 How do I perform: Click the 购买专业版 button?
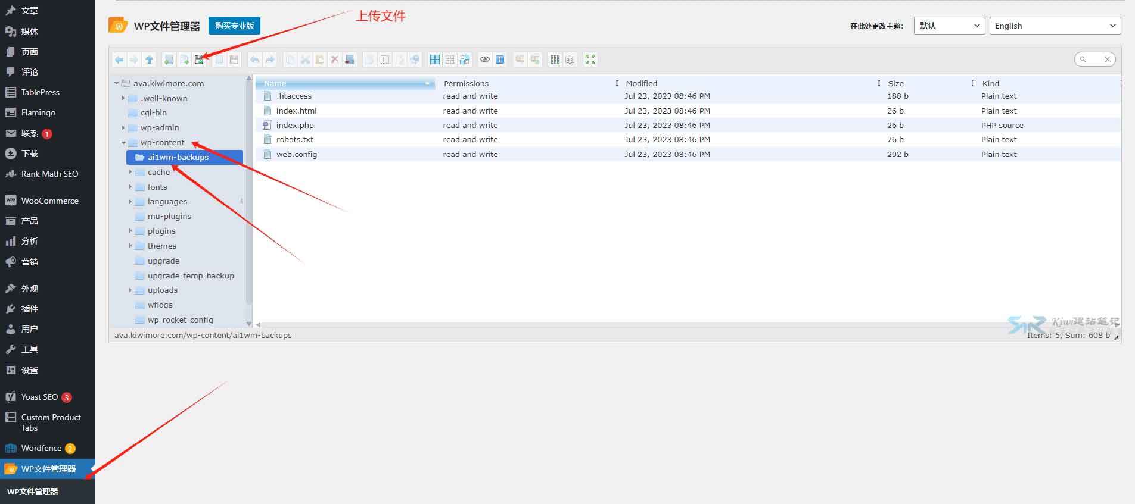[234, 26]
